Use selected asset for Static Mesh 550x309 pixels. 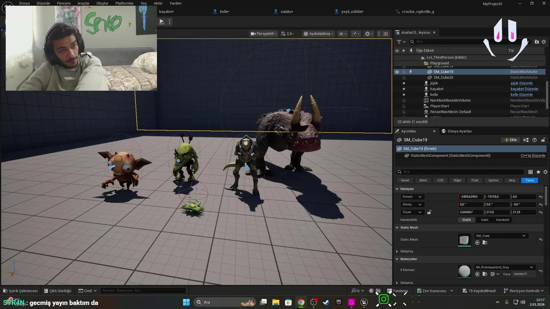[477, 242]
